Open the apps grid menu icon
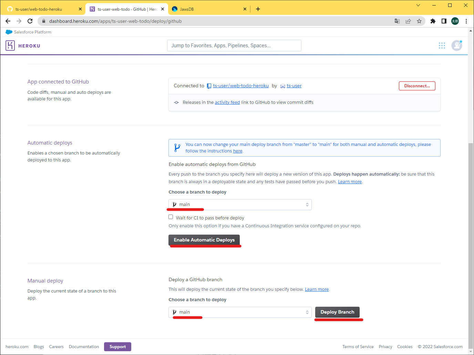 click(442, 46)
